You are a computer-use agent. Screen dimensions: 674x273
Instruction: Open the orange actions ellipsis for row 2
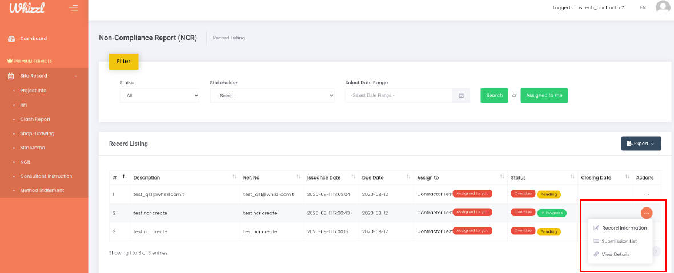coord(646,213)
